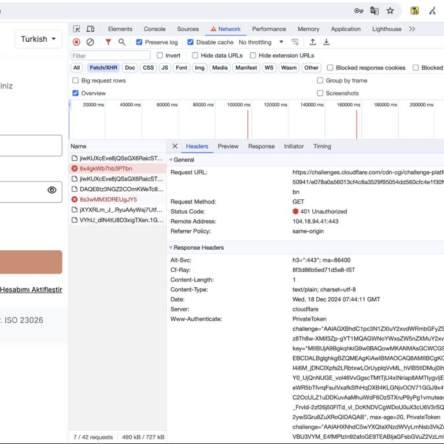444x444 pixels.
Task: Switch to the Preview tab
Action: point(228,146)
